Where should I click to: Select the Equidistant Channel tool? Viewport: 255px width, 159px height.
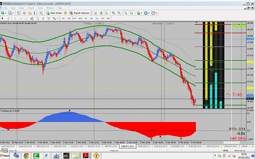click(x=32, y=18)
